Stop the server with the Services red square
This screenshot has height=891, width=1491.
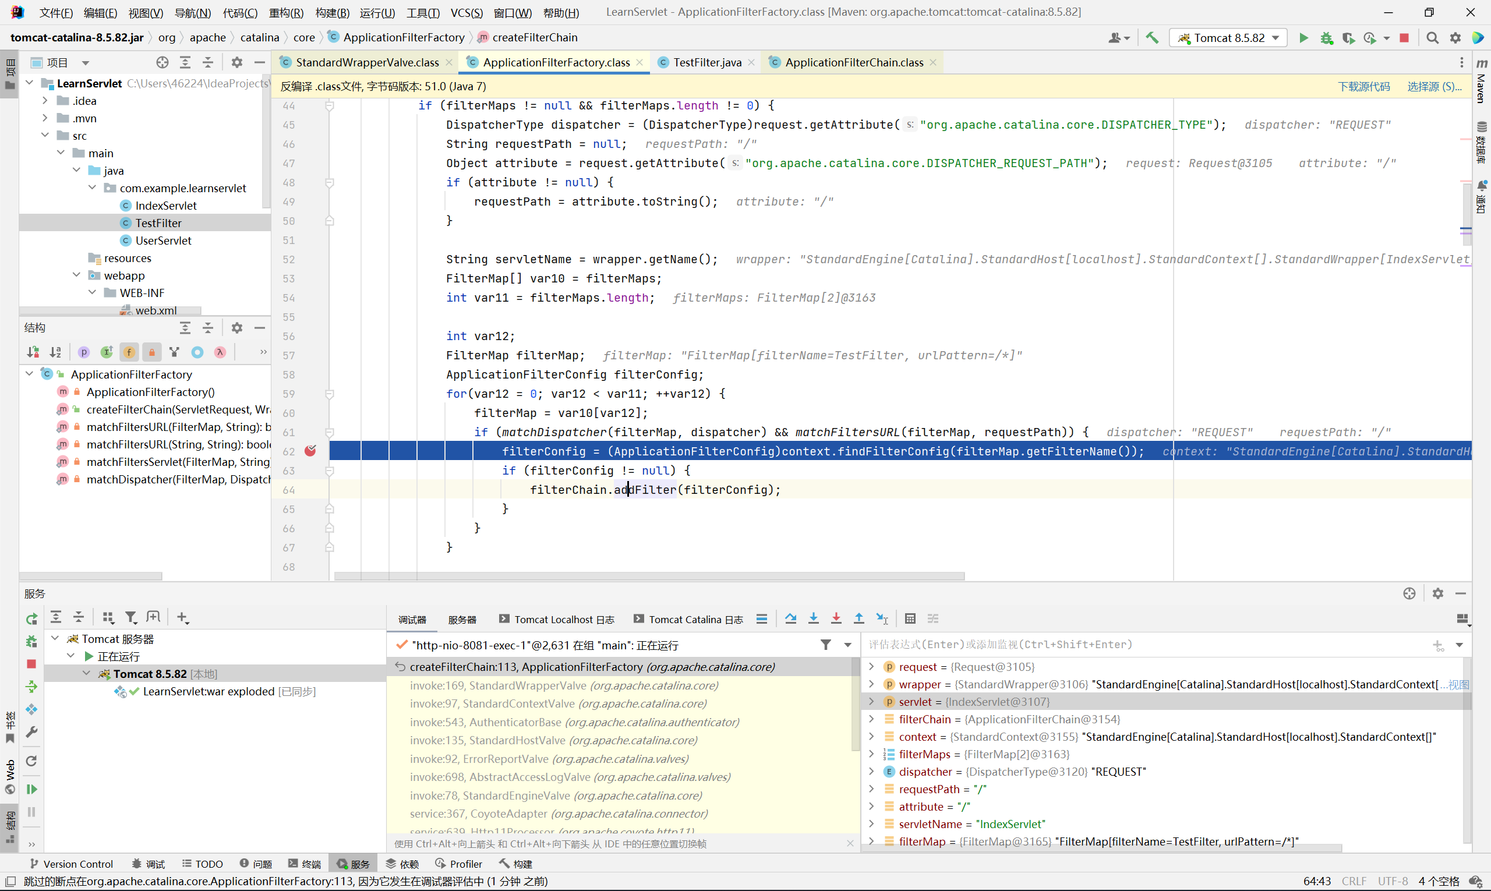(x=32, y=663)
